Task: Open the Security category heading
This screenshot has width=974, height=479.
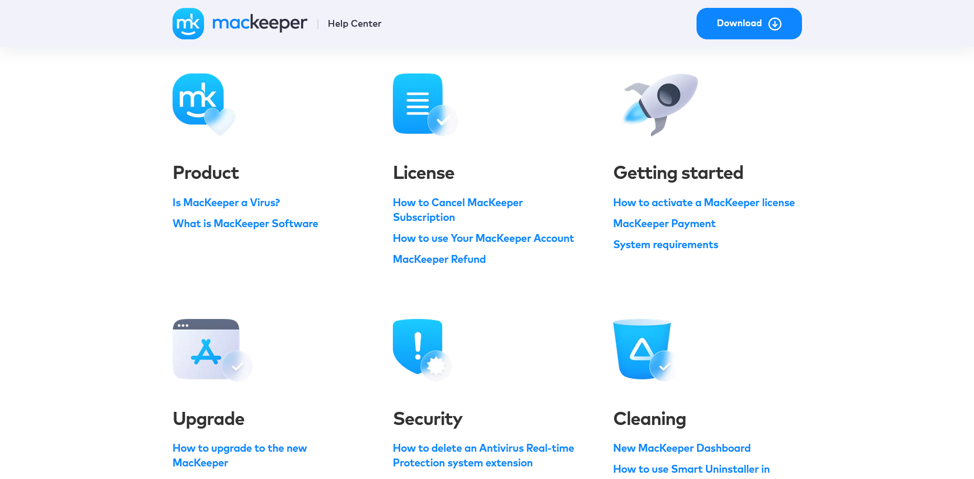Action: (x=428, y=419)
